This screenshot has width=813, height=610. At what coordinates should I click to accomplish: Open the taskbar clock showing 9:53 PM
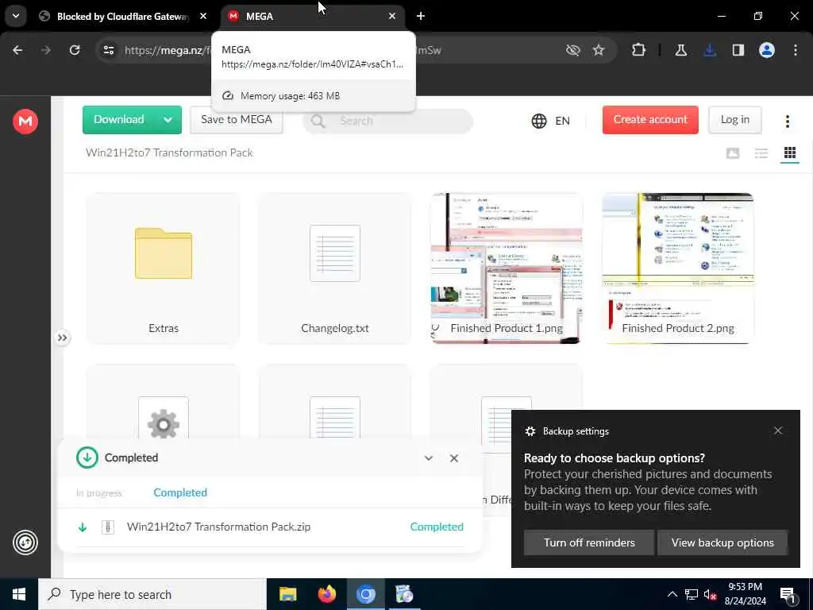[x=745, y=594]
